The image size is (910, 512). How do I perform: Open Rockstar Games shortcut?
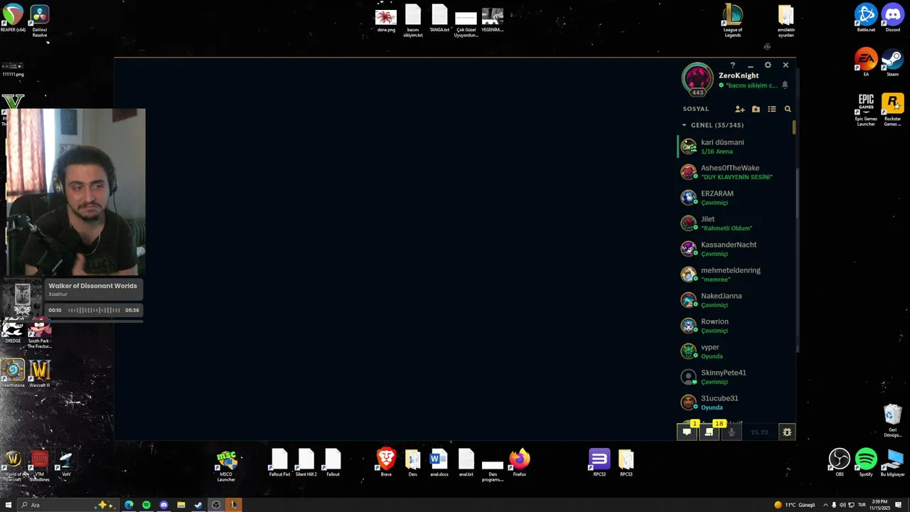893,110
